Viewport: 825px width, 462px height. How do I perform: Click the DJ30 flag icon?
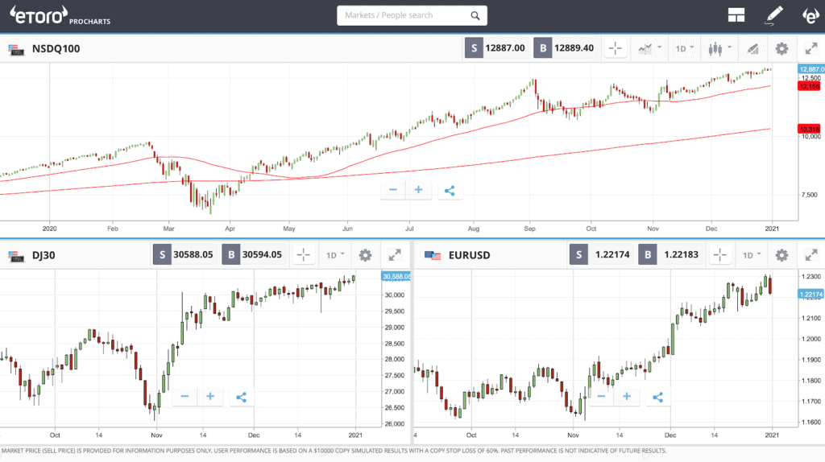pos(16,257)
